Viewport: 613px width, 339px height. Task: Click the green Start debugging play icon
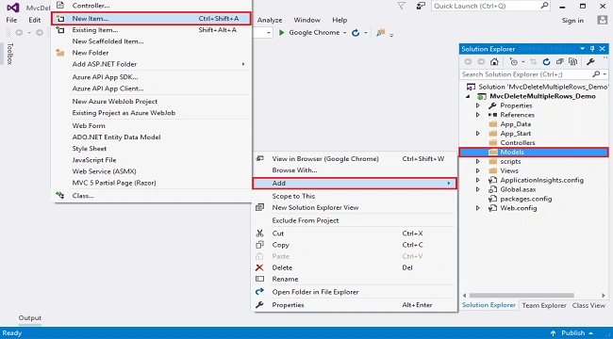[281, 33]
